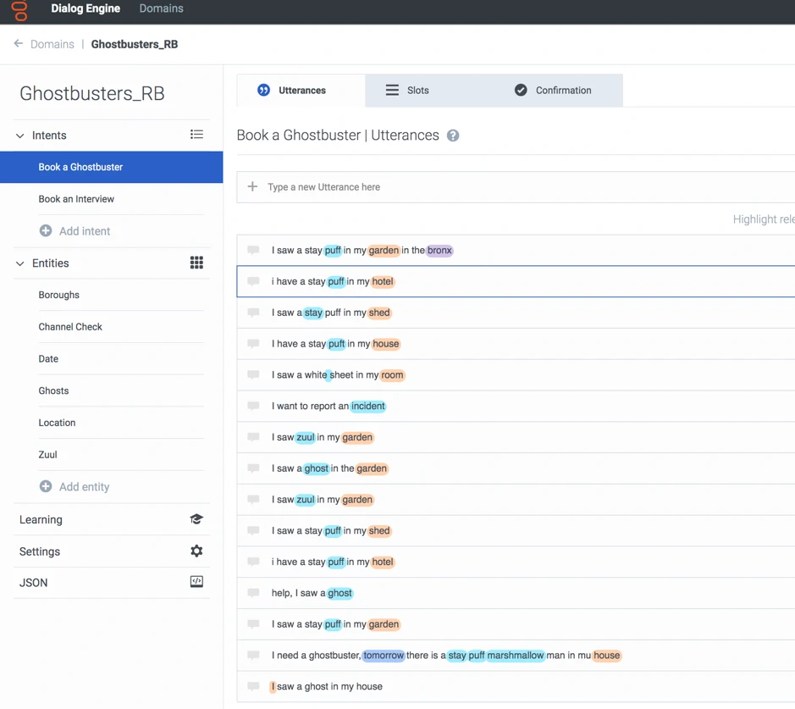Viewport: 795px width, 709px height.
Task: Click comment icon for 'I saw a ghost in the garden'
Action: point(253,468)
